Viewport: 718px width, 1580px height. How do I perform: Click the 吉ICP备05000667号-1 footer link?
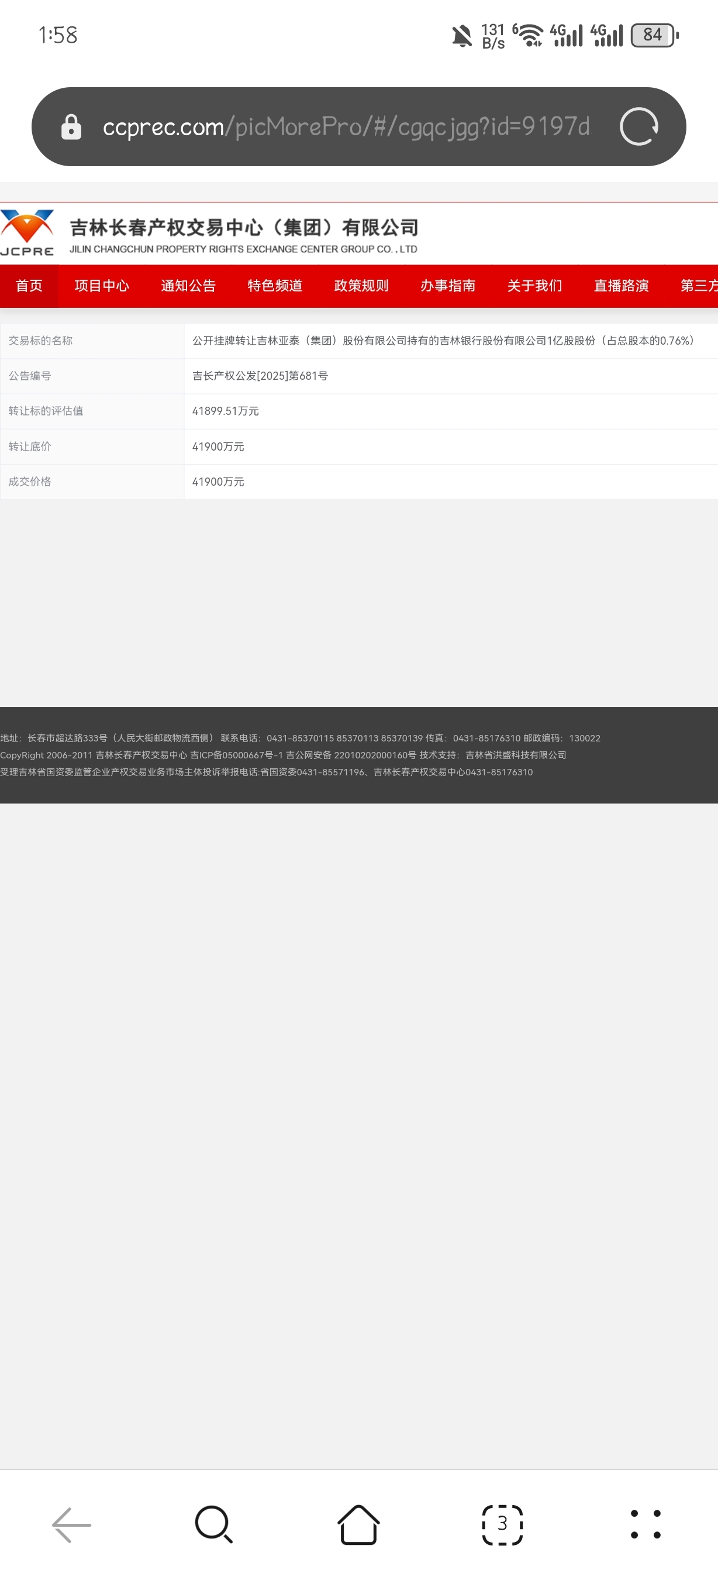(x=236, y=755)
